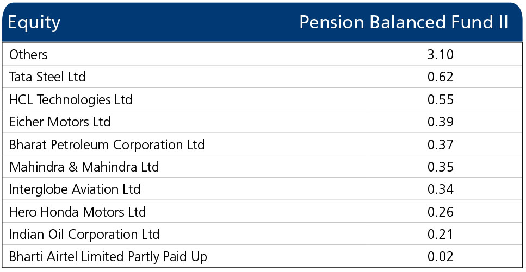Viewport: 526px width, 272px height.
Task: Select Interglobe Aviation Ltd row
Action: [263, 189]
